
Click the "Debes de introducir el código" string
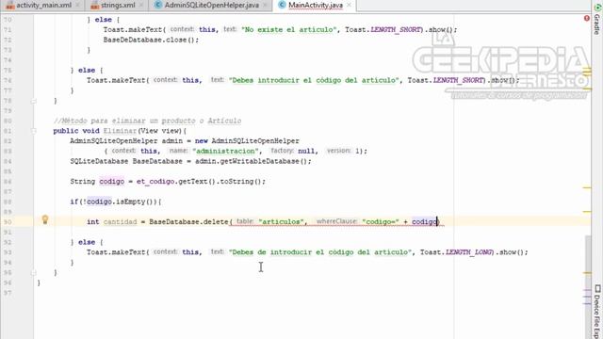[x=319, y=252]
